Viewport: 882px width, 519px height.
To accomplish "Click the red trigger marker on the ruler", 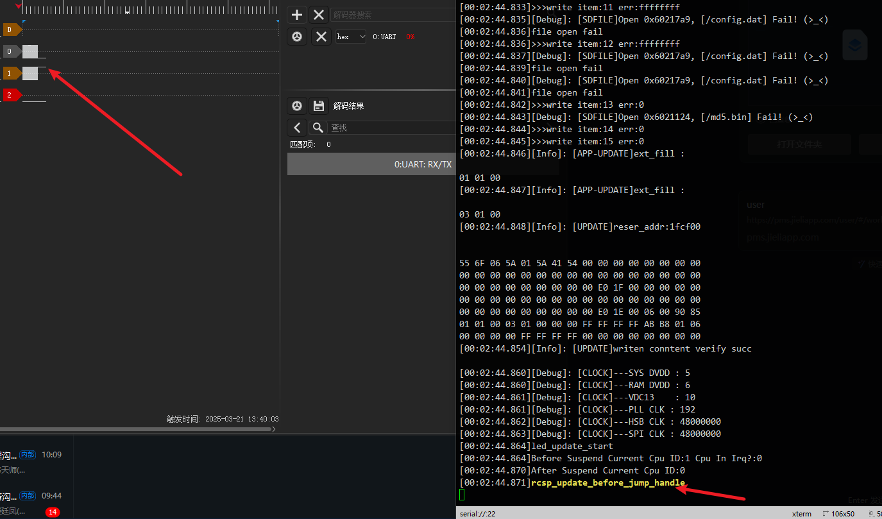I will [19, 6].
